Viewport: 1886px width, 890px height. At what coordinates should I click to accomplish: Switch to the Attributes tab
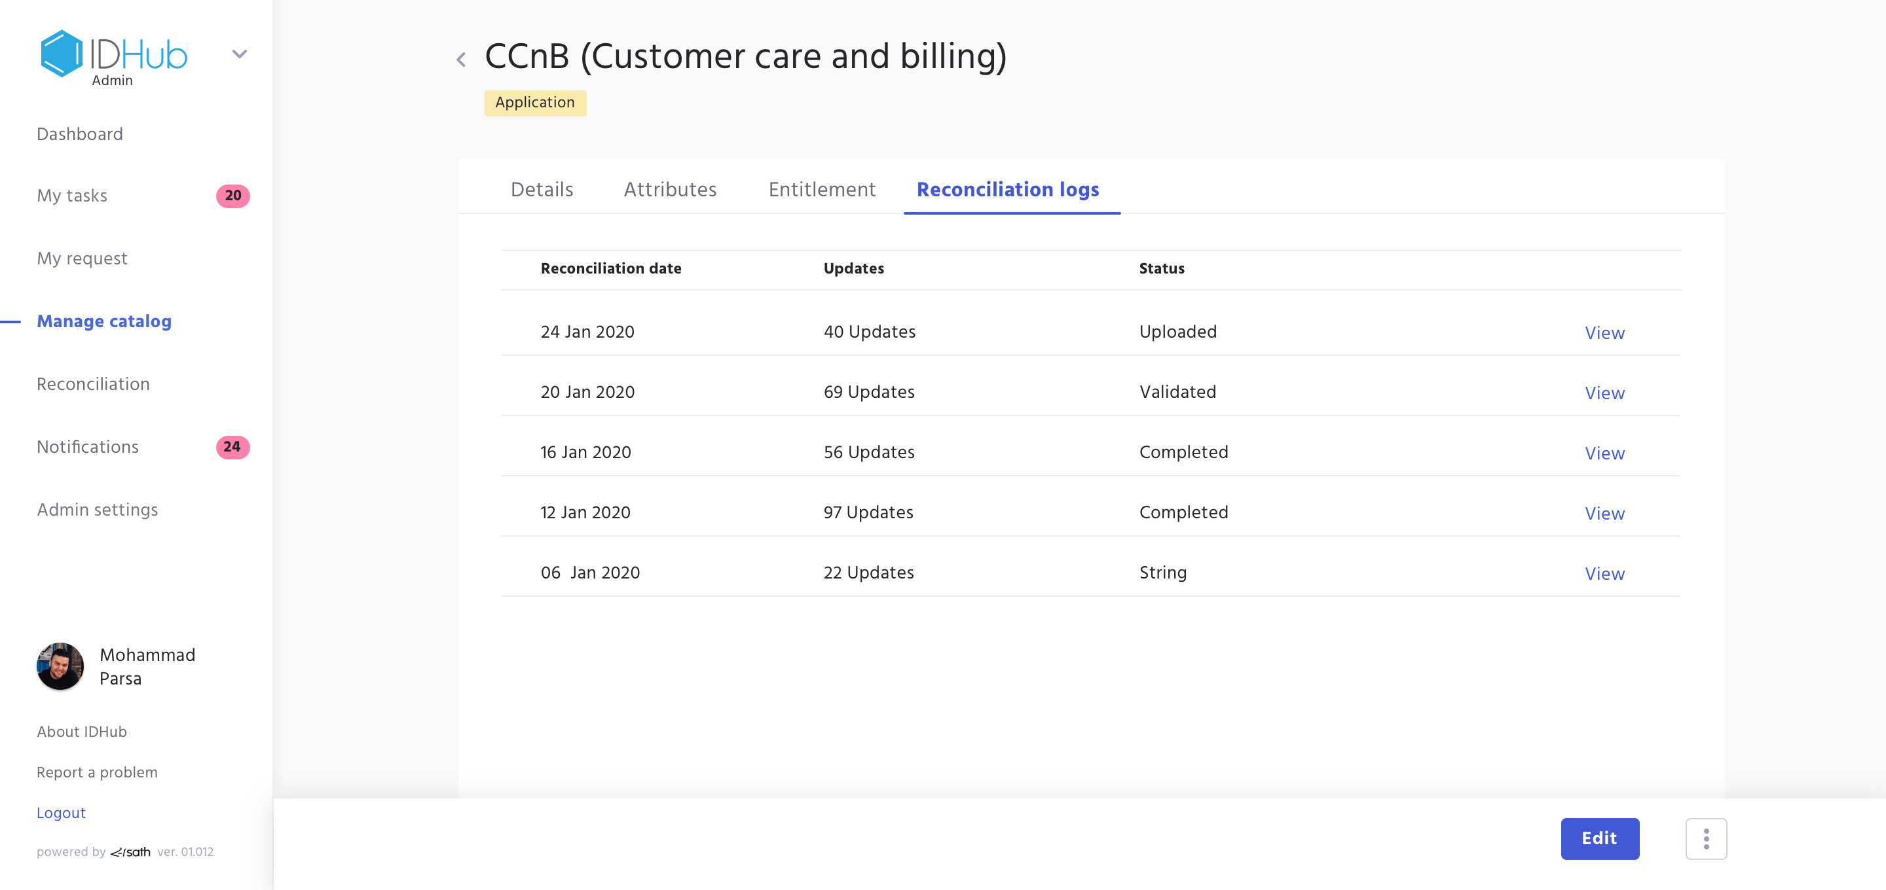pyautogui.click(x=670, y=190)
